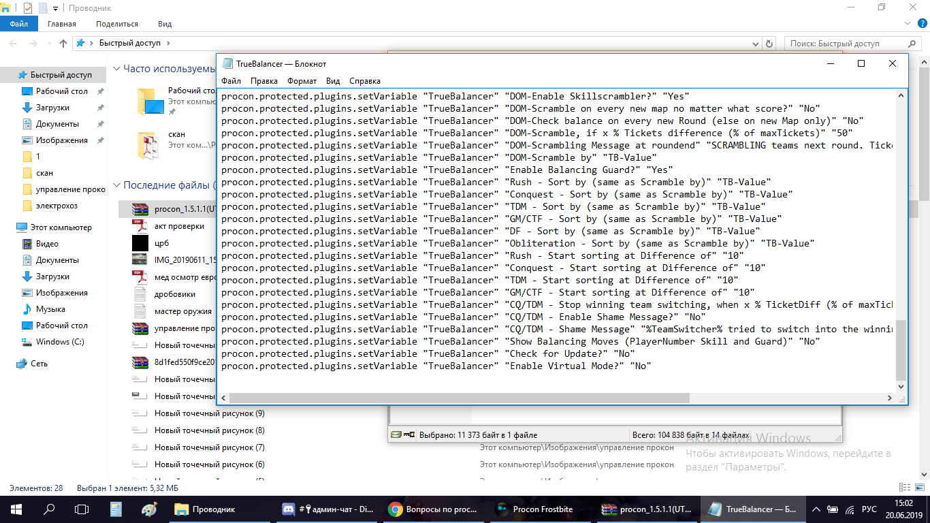The width and height of the screenshot is (930, 523).
Task: Open the blue 'Файл' tab in Explorer
Action: 19,23
